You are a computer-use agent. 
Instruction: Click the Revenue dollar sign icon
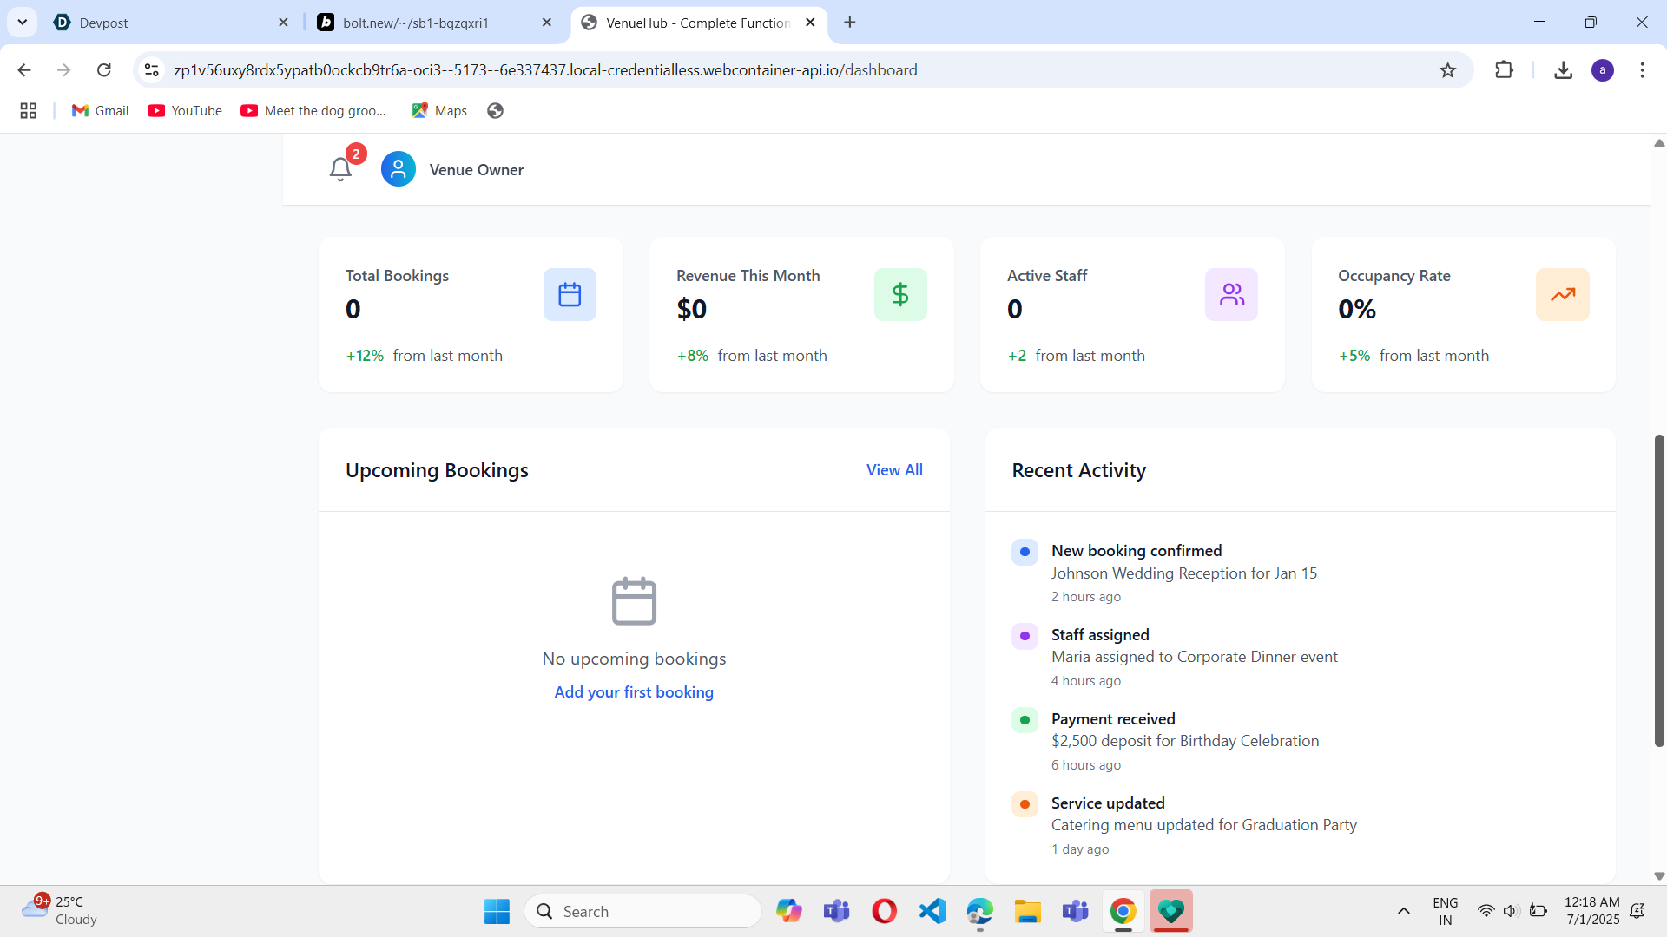900,295
